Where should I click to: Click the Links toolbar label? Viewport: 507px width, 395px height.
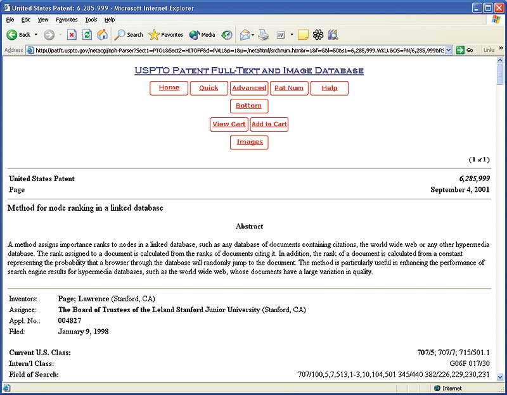pyautogui.click(x=489, y=50)
